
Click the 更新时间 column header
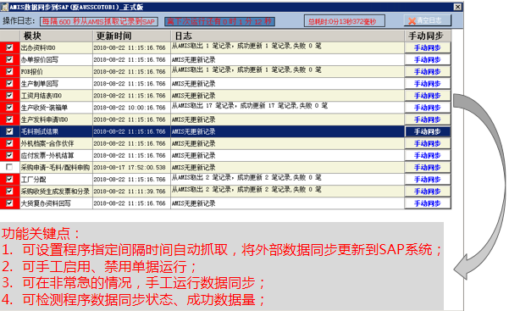(132, 36)
